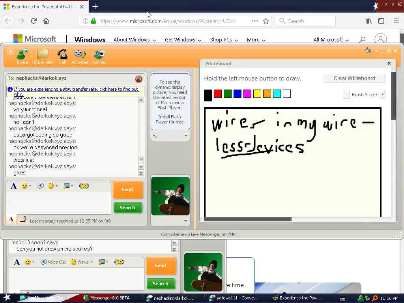This screenshot has width=404, height=303.
Task: Open the Invite contacts icon
Action: click(22, 57)
